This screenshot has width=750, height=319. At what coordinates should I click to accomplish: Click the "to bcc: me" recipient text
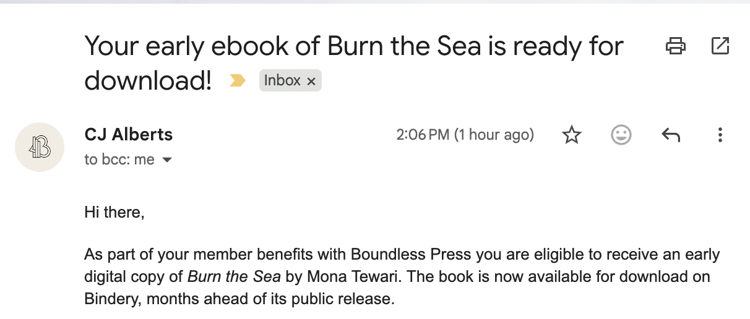[x=119, y=159]
